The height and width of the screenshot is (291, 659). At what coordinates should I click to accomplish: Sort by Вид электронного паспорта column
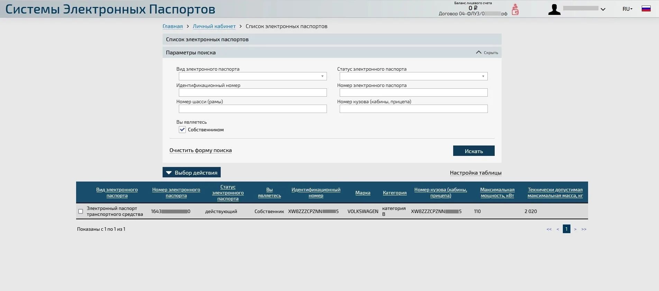click(x=117, y=193)
